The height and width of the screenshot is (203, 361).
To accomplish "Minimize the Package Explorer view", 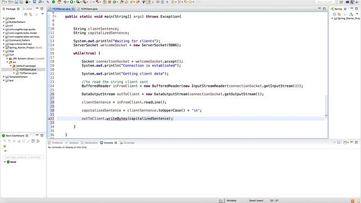I will (x=37, y=8).
